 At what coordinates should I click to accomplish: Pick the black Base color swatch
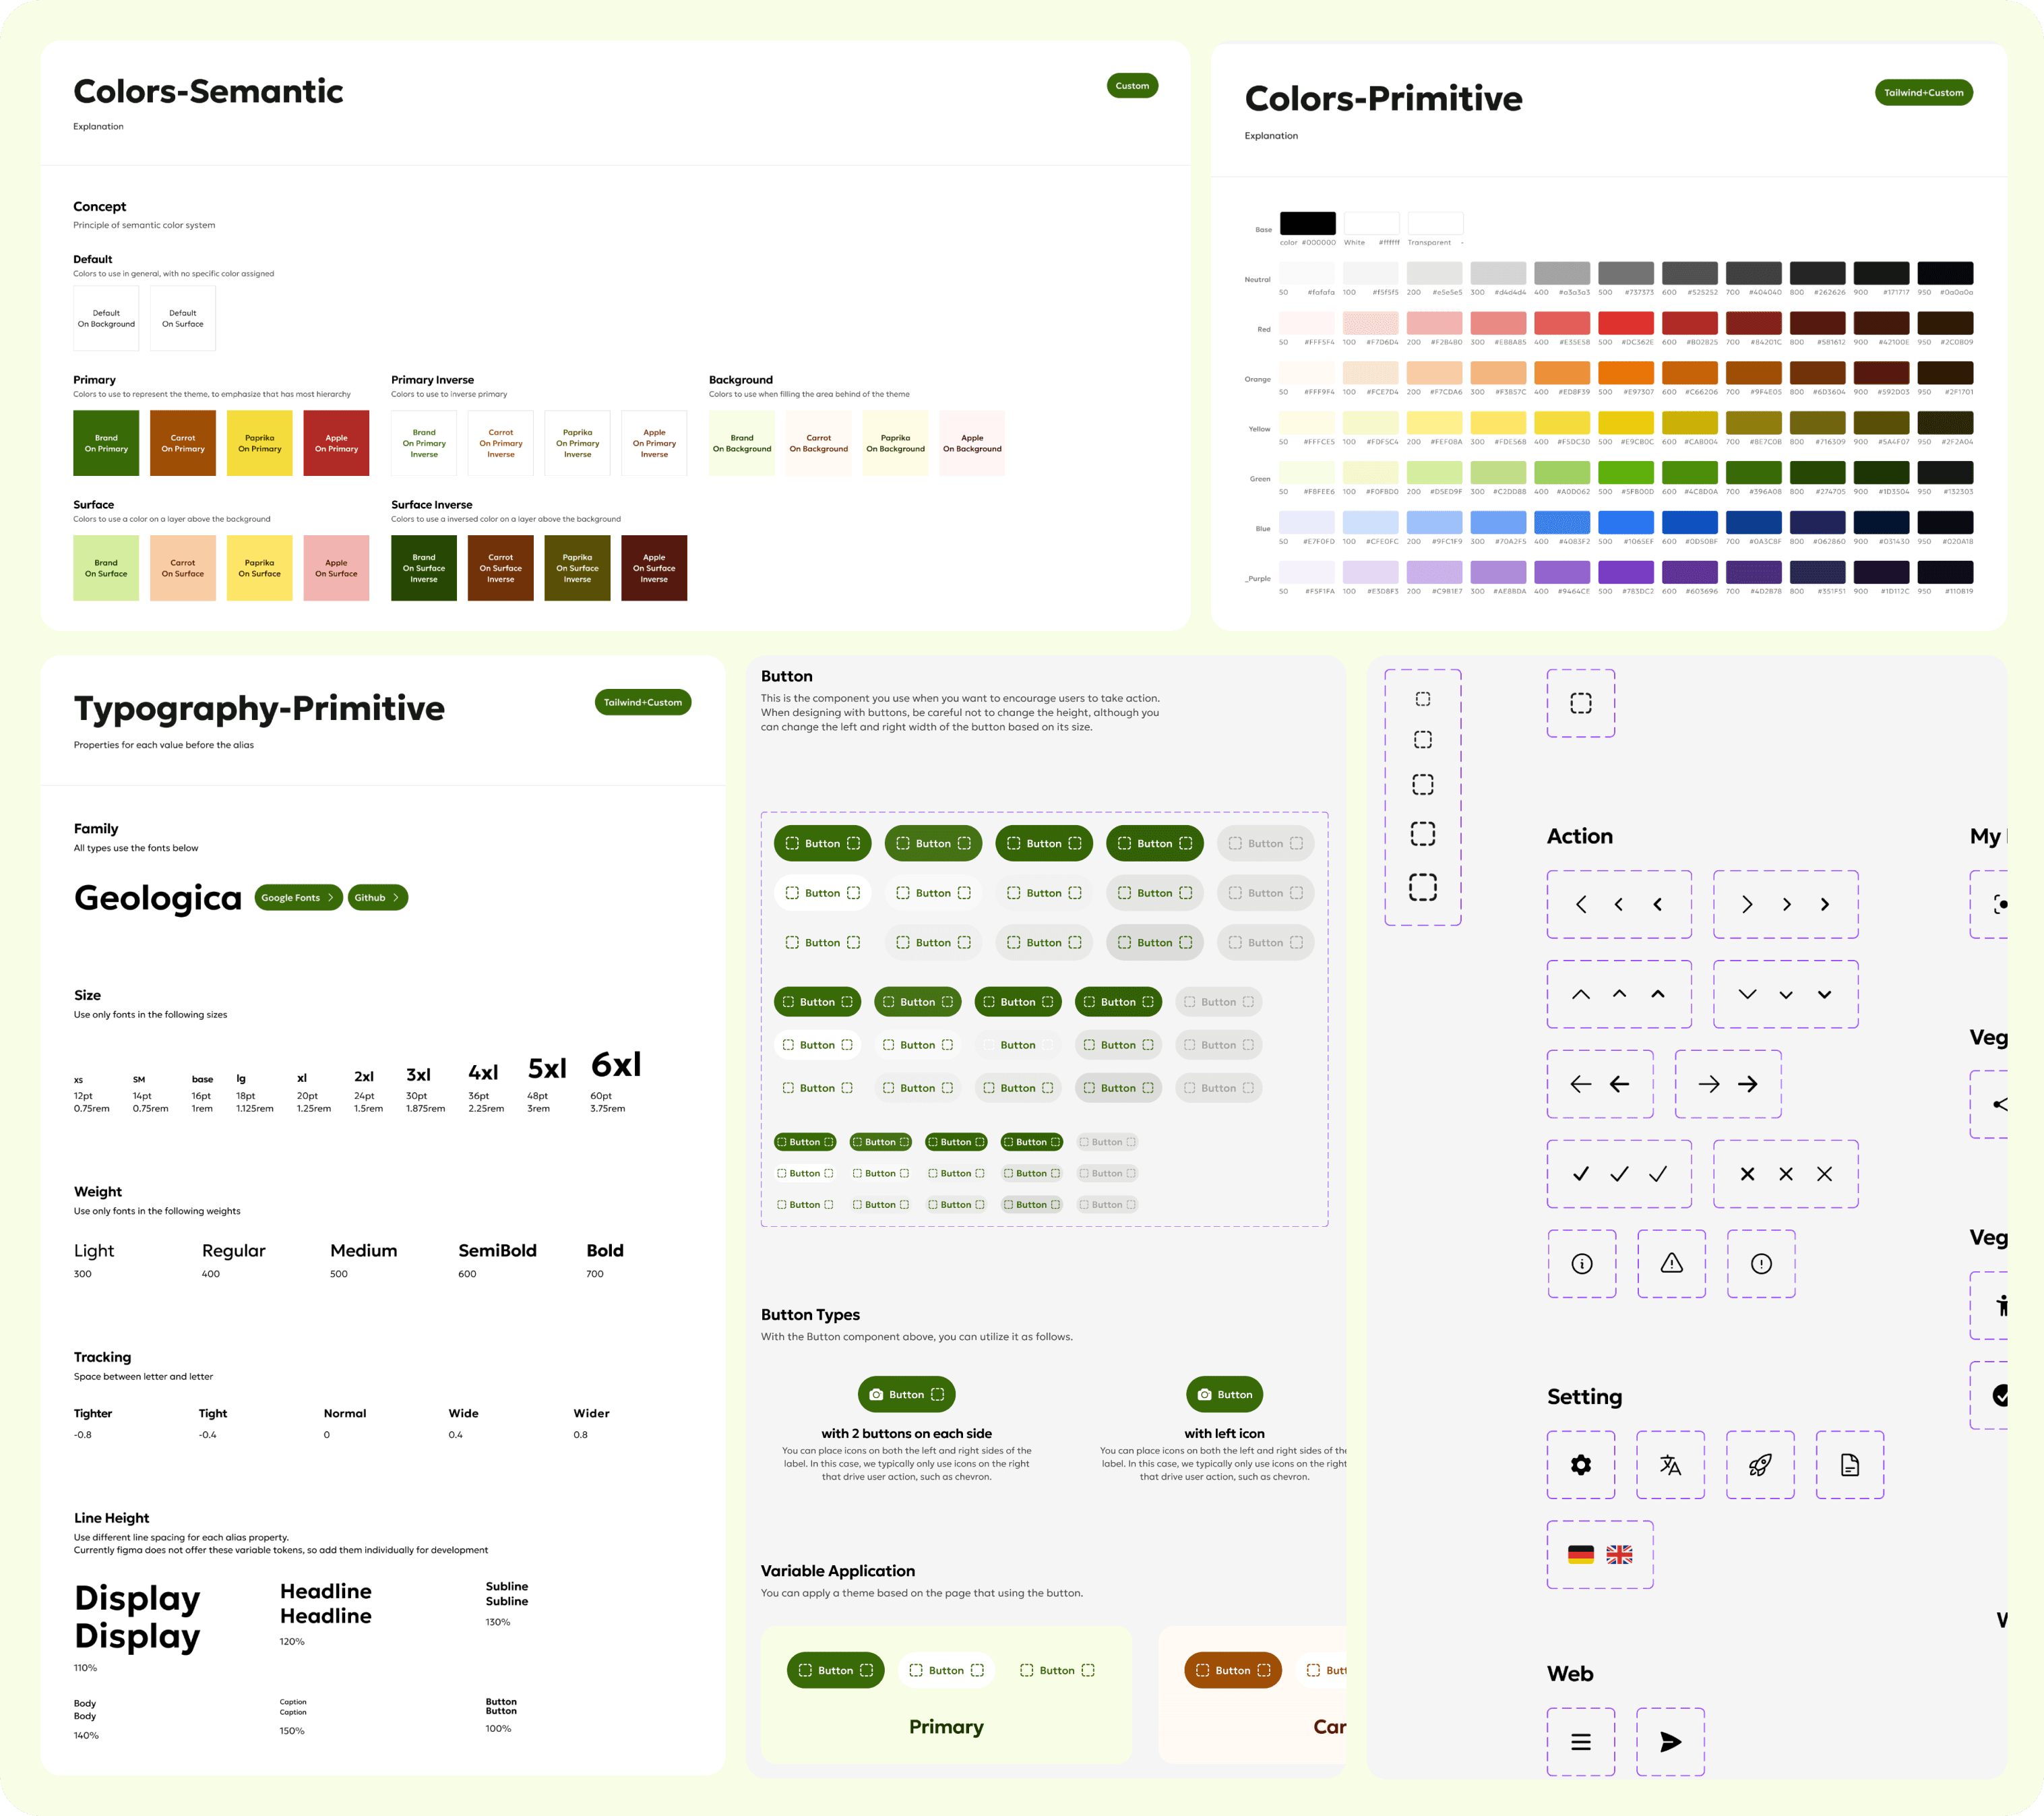(1307, 223)
